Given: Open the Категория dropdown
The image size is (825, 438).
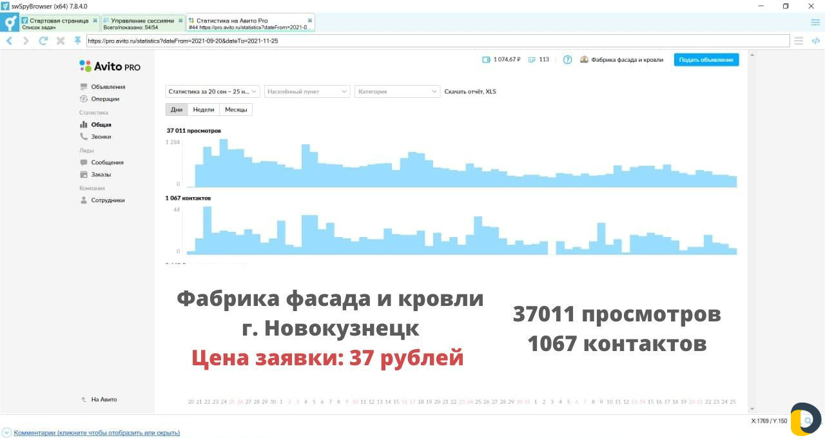Looking at the screenshot, I should coord(398,91).
